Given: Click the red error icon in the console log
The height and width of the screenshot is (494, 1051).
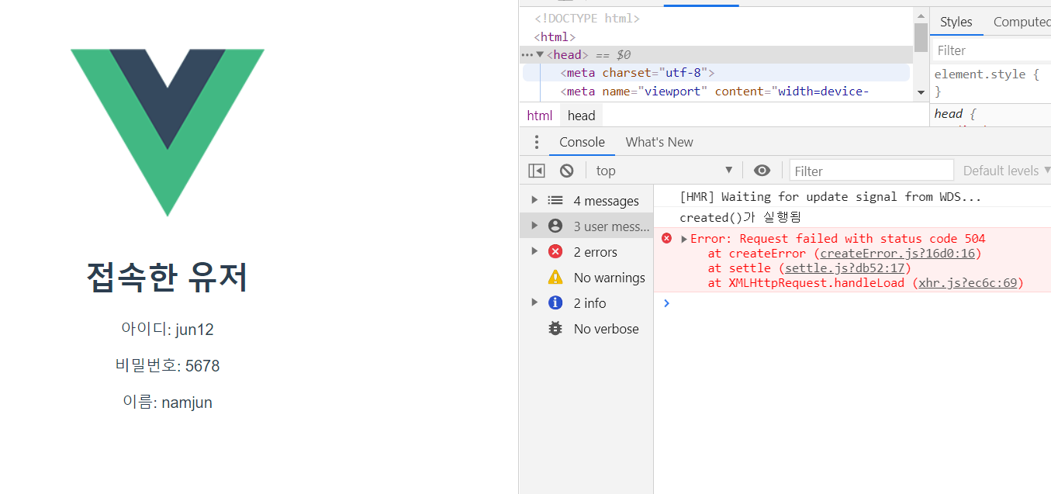Looking at the screenshot, I should [x=666, y=238].
